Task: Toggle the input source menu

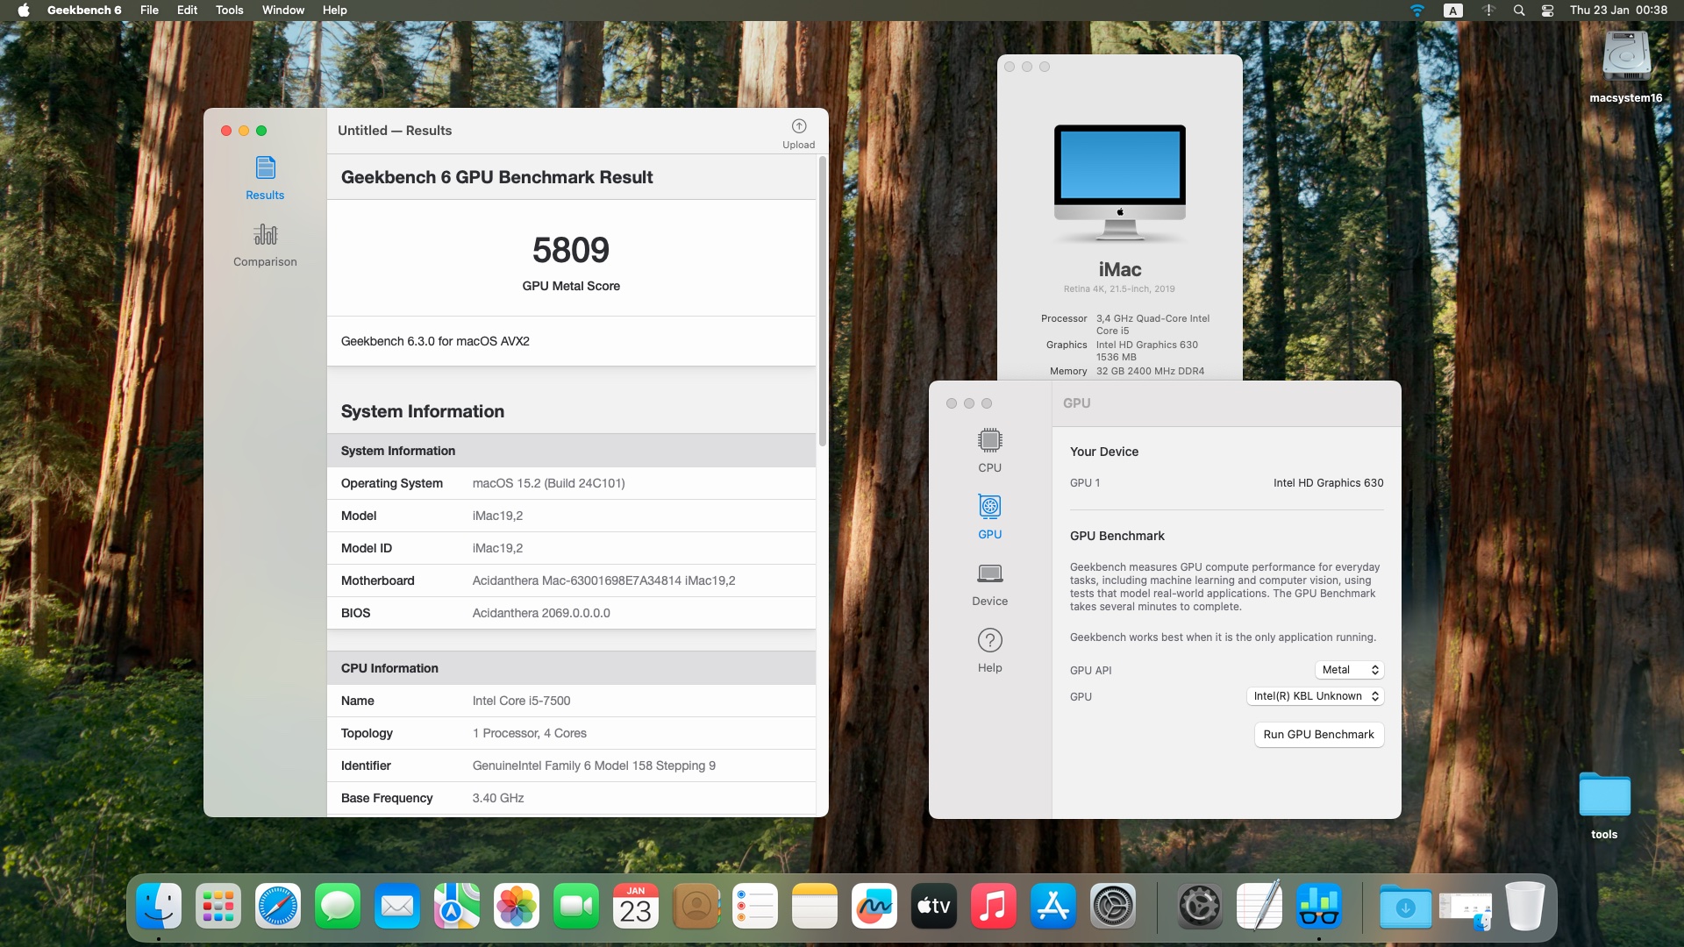Action: pyautogui.click(x=1452, y=11)
